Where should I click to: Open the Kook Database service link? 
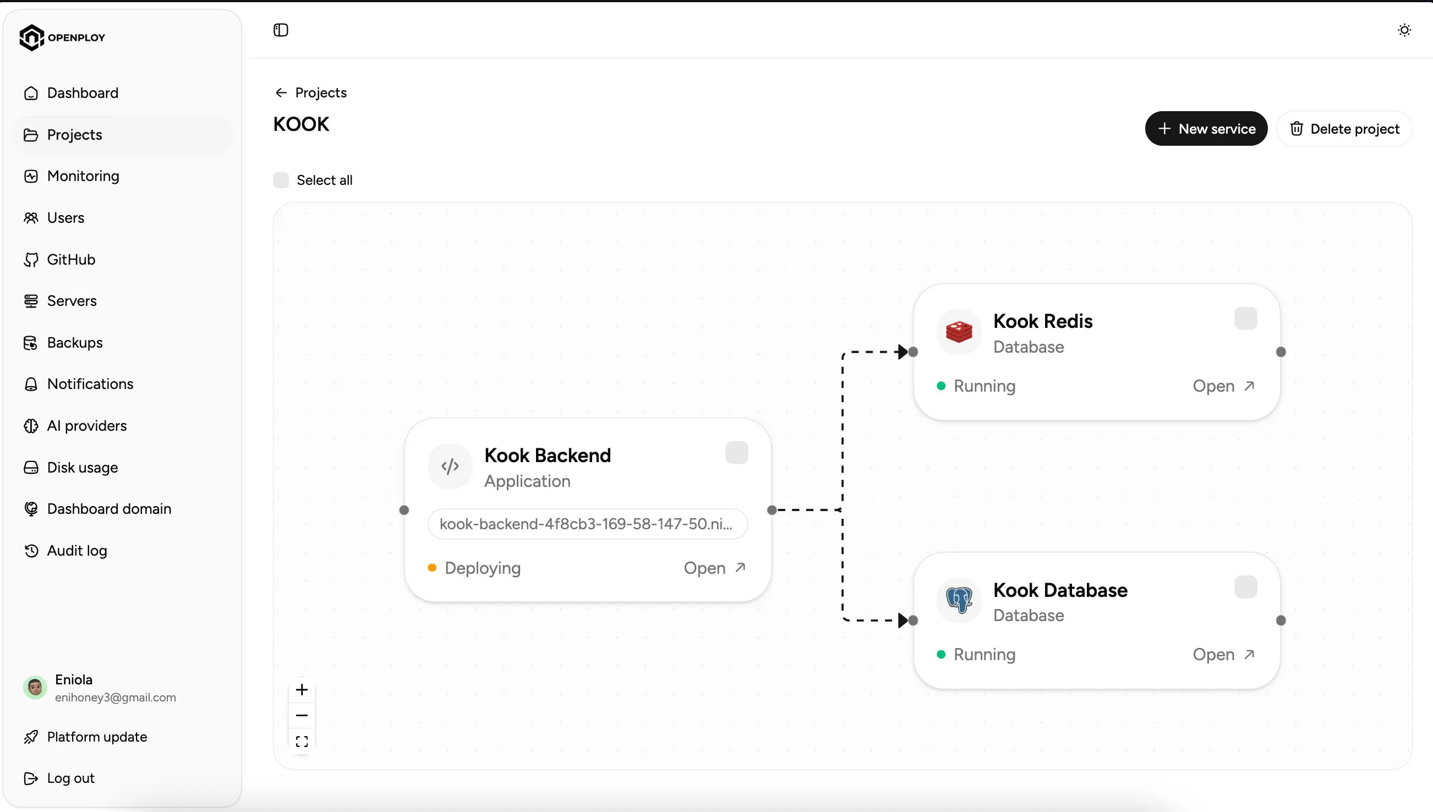click(1223, 655)
